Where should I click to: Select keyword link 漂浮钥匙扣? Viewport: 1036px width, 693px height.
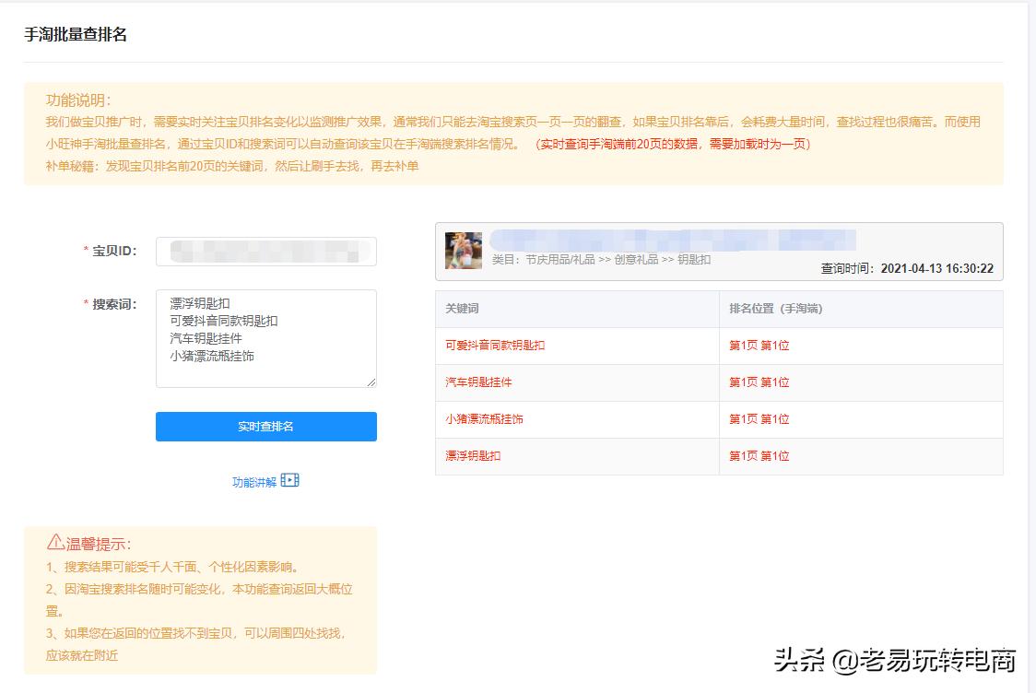click(473, 455)
